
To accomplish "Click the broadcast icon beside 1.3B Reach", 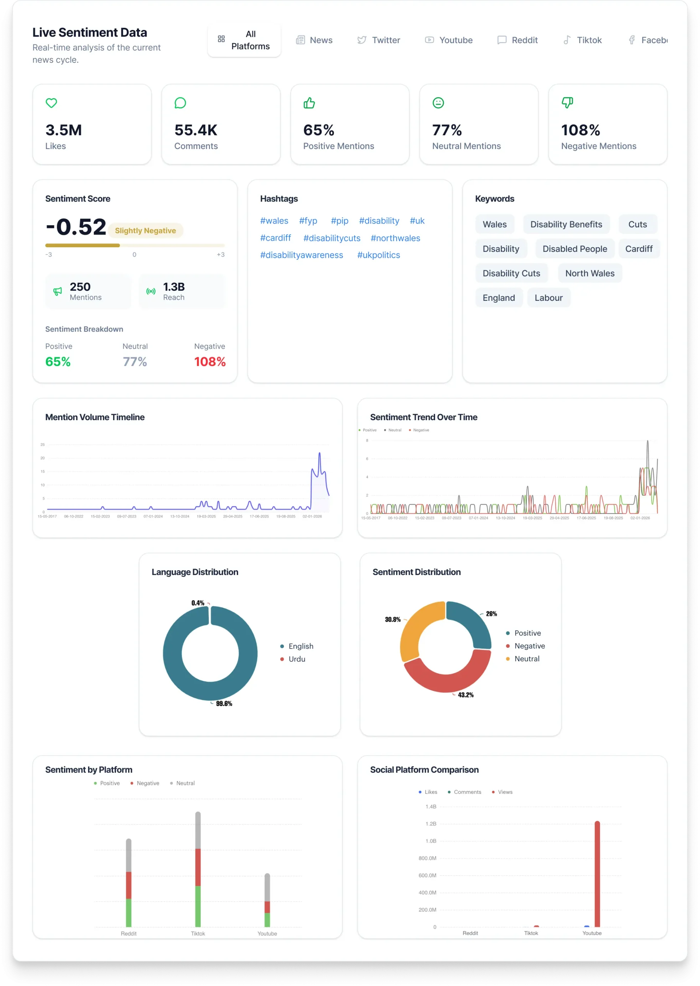I will (151, 292).
